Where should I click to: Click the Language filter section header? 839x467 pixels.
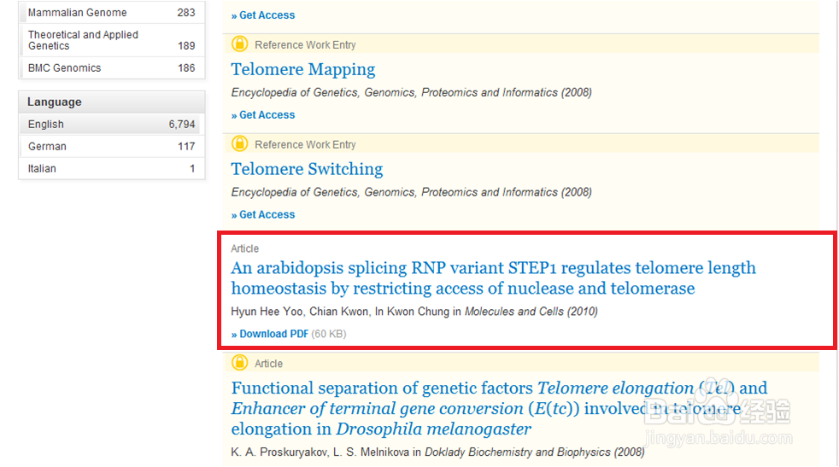55,102
